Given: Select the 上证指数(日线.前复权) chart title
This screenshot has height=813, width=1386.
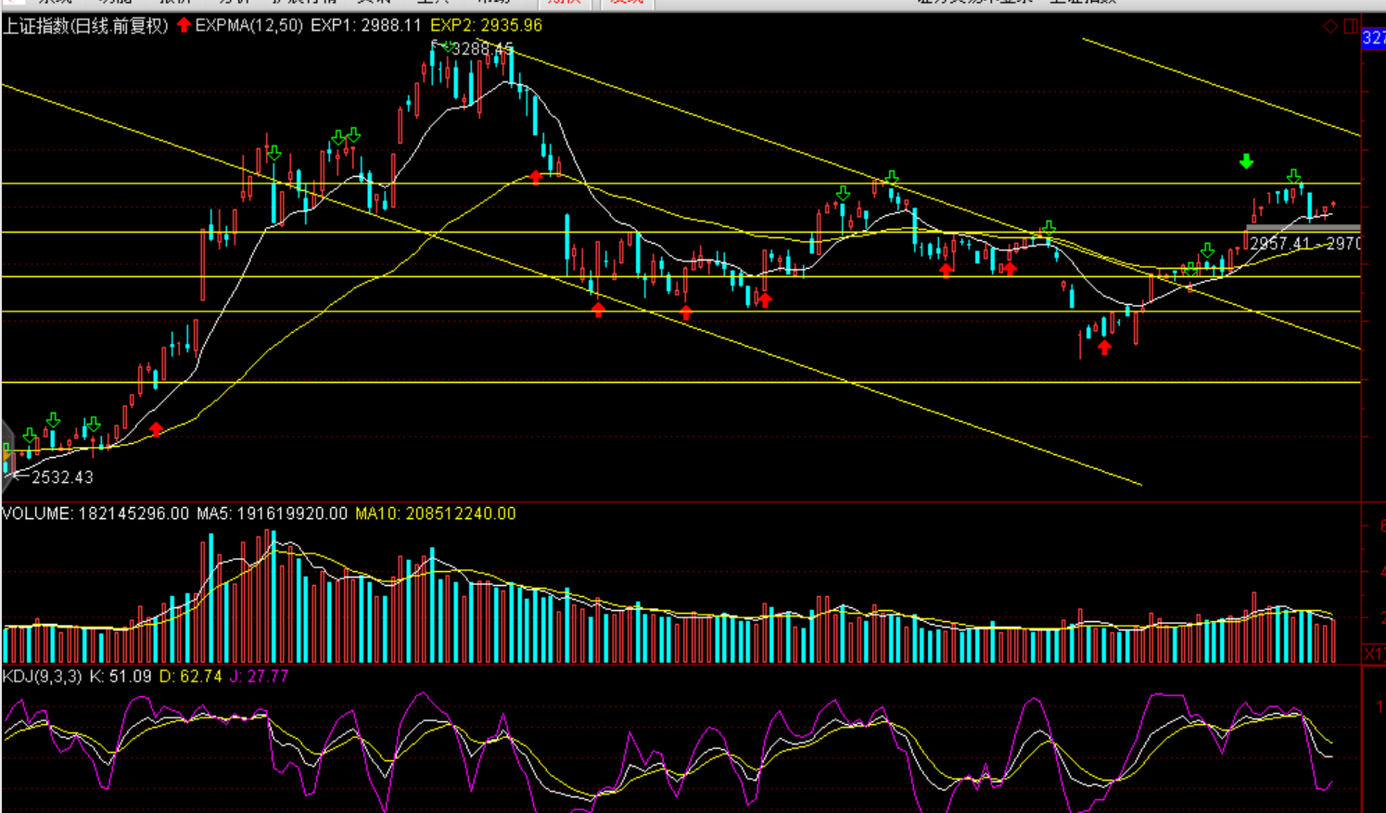Looking at the screenshot, I should [x=85, y=26].
